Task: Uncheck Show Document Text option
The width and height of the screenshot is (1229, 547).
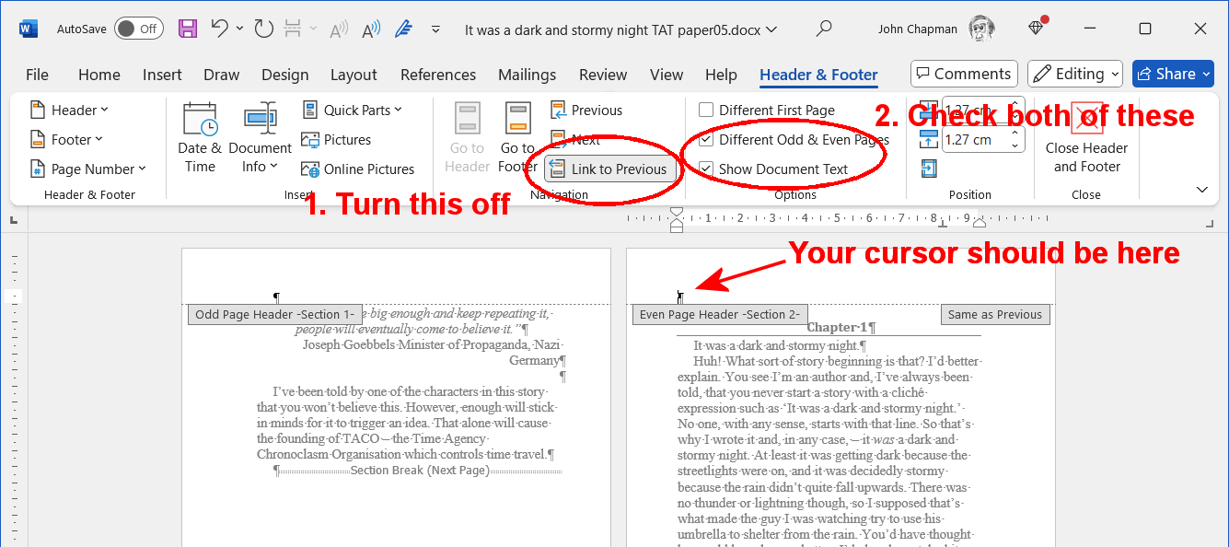Action: (x=706, y=169)
